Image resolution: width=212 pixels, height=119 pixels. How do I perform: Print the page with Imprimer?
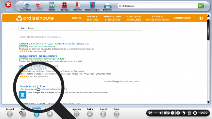pos(108,6)
